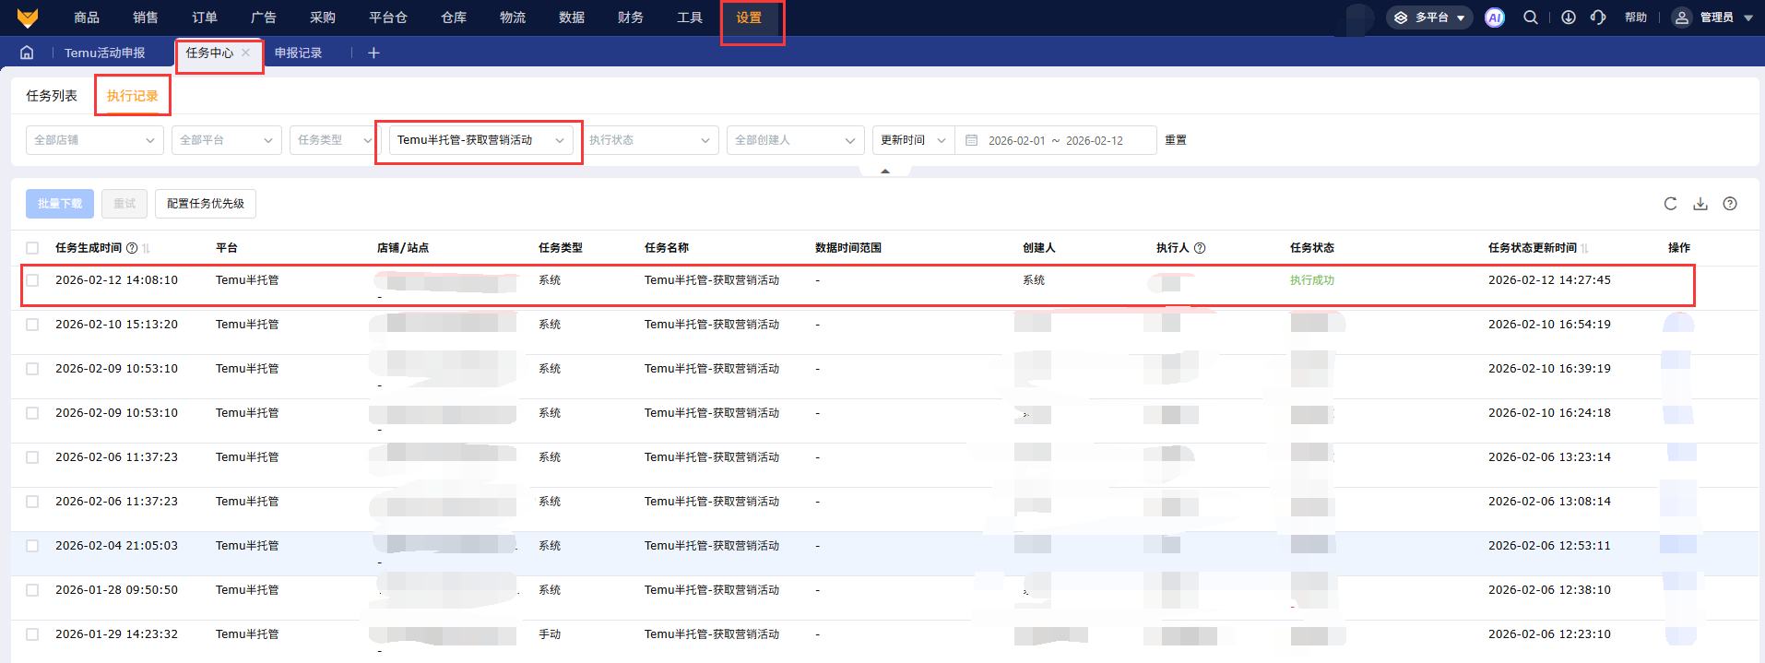
Task: Open the 设置 menu
Action: (749, 18)
